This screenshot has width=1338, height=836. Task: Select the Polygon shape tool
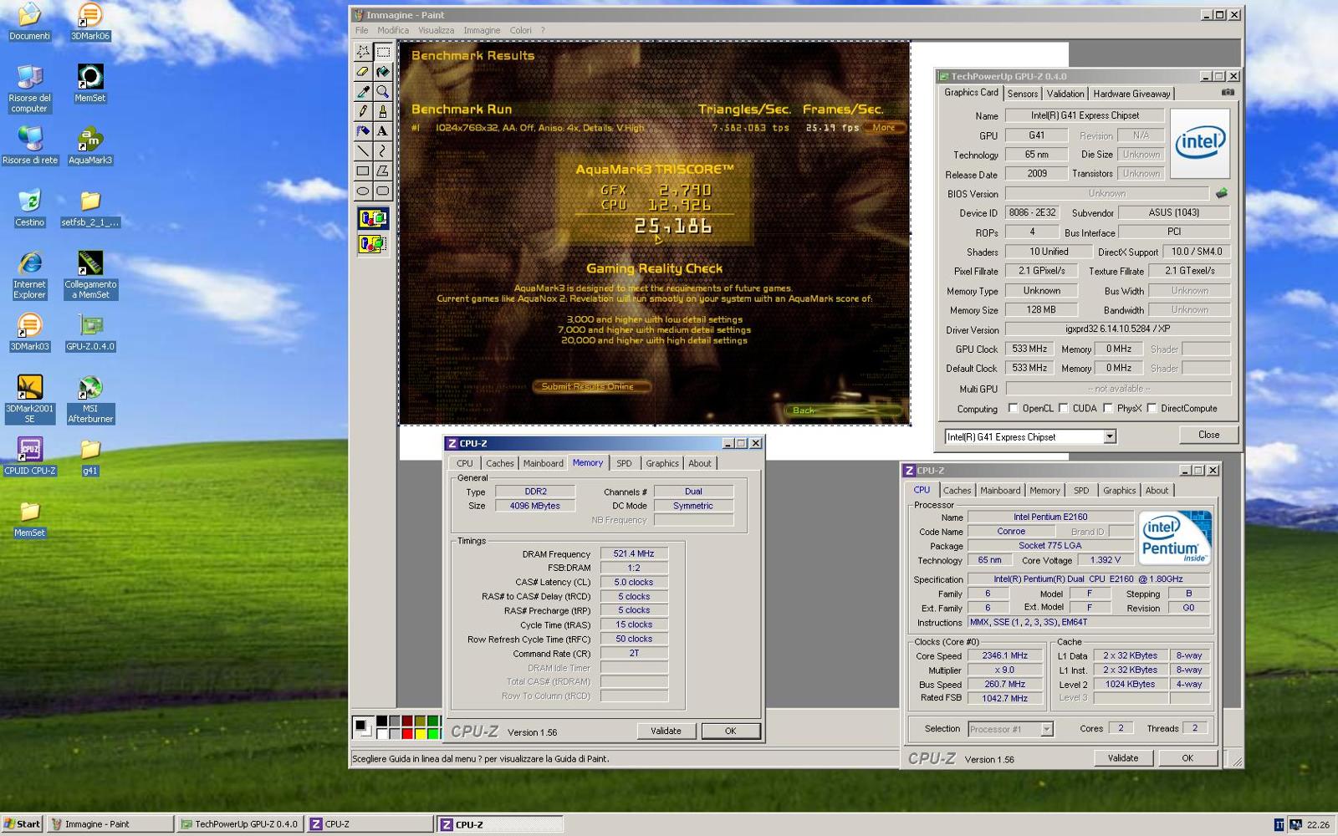[x=383, y=171]
